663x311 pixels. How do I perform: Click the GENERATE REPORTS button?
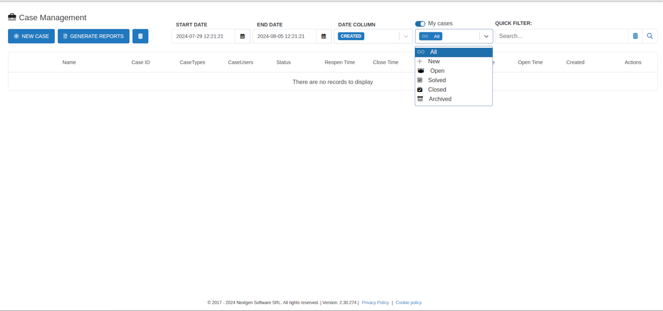click(94, 36)
